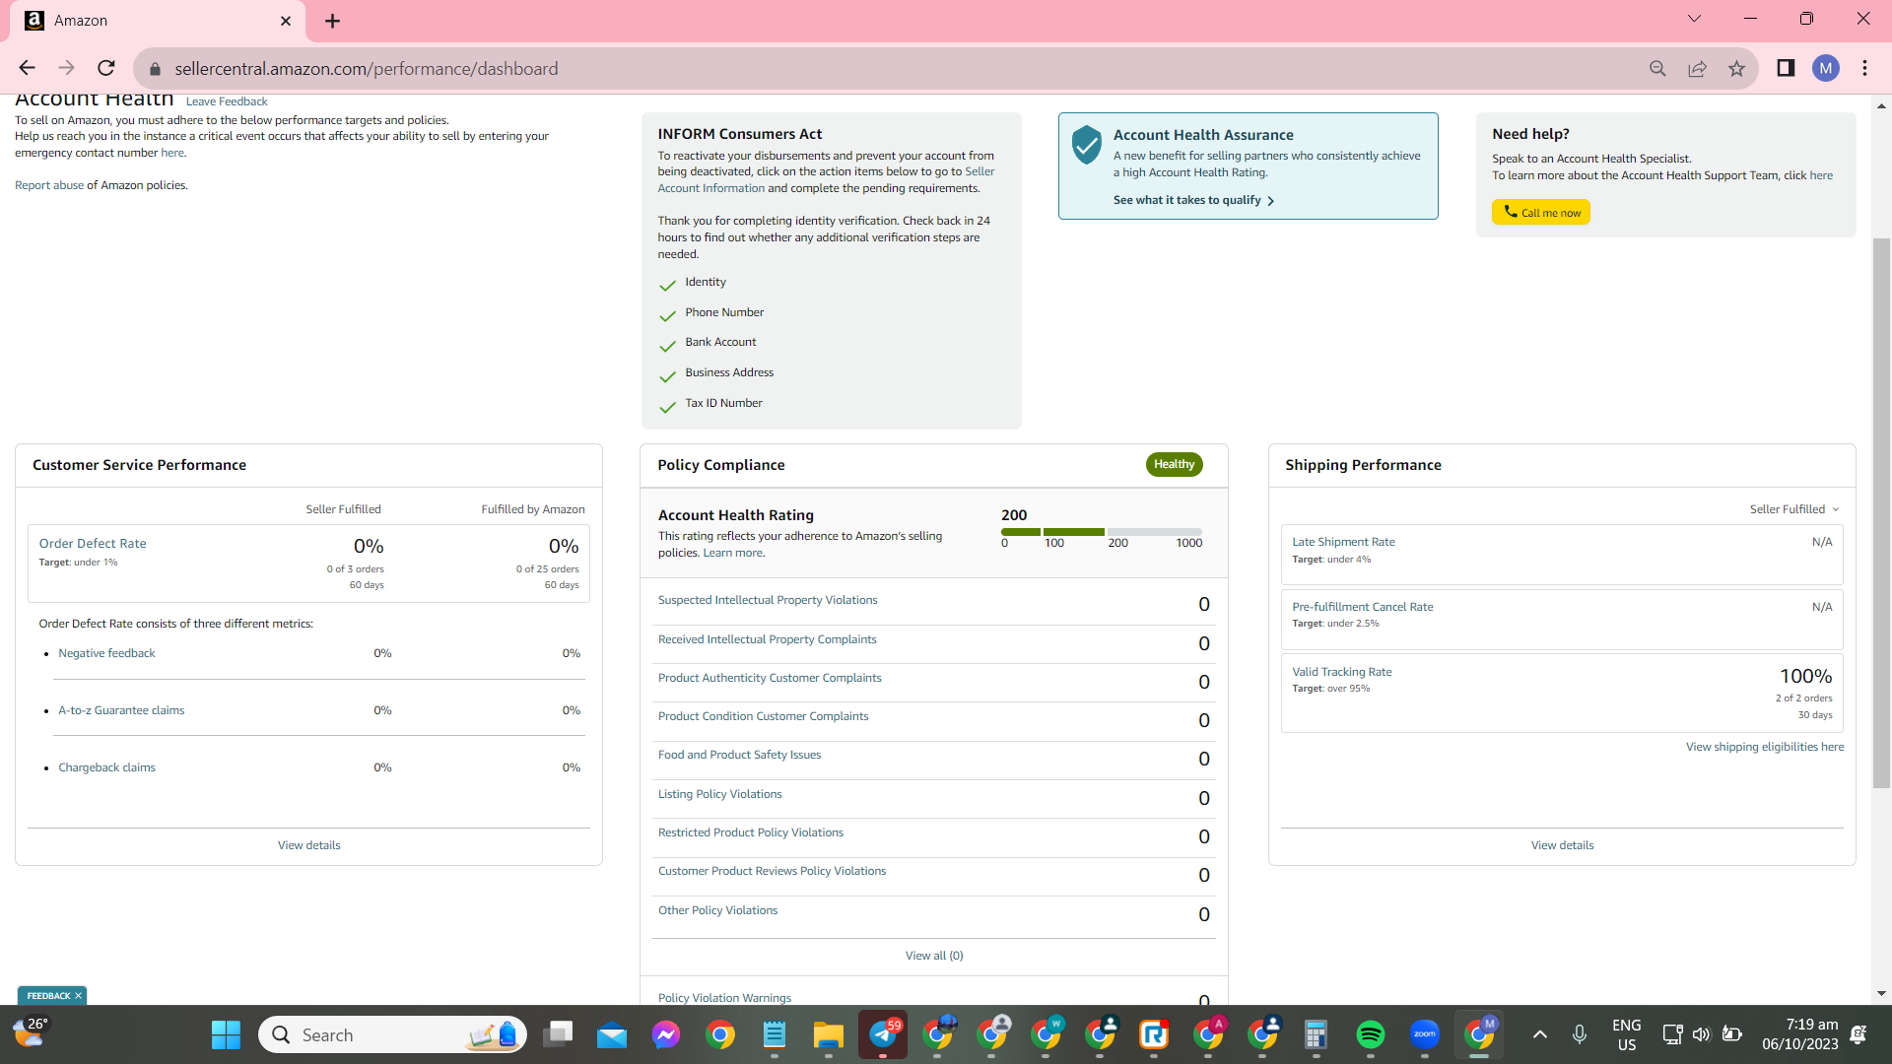Viewport: 1892px width, 1064px height.
Task: Open the new tab plus button
Action: pyautogui.click(x=332, y=21)
